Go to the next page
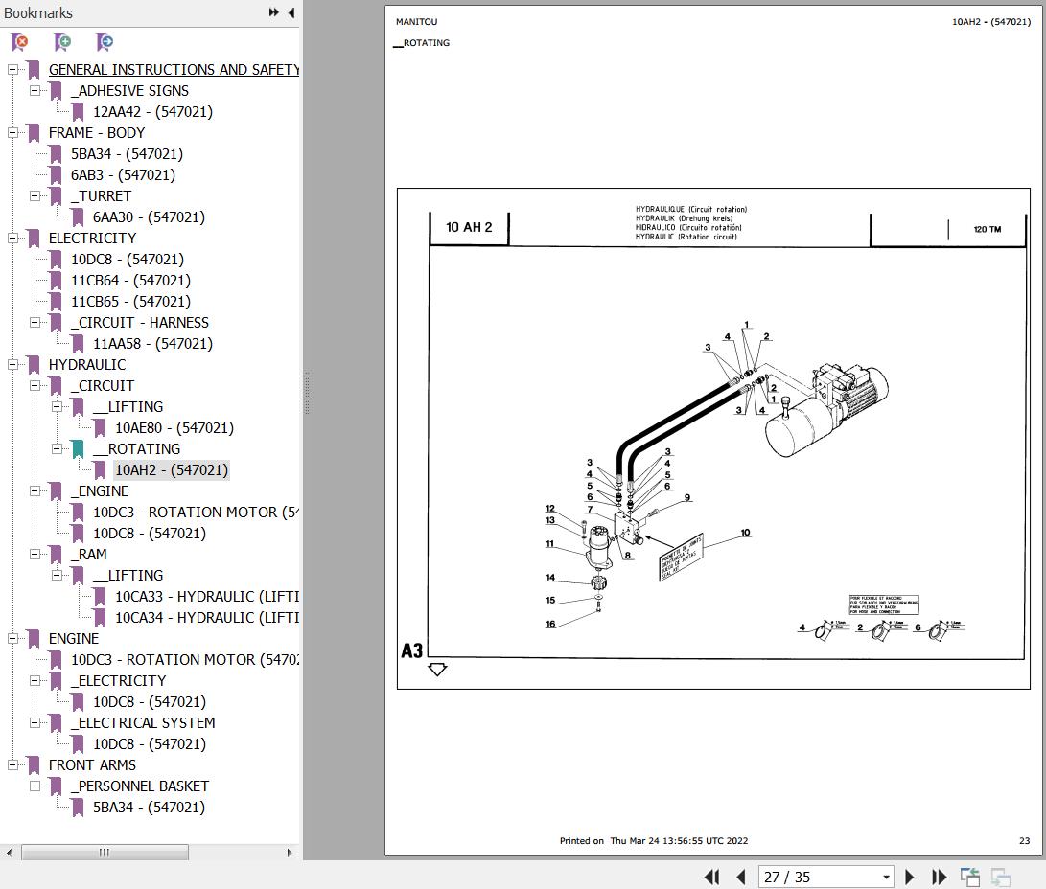Screen dimensions: 1046x889 910,877
